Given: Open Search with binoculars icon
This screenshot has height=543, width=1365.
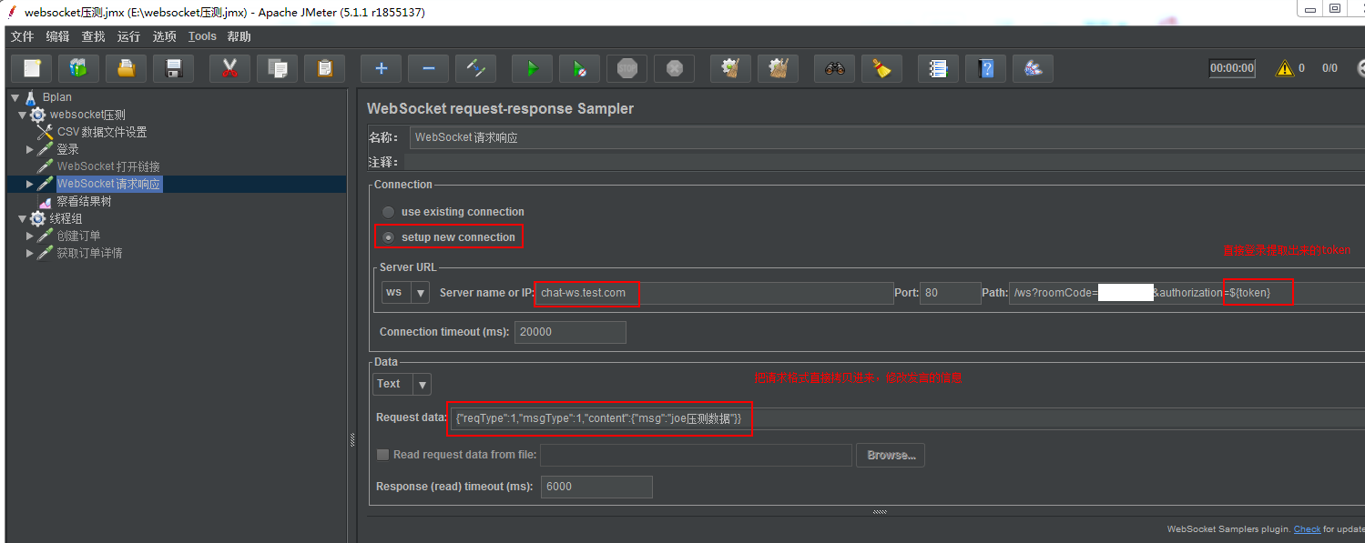Looking at the screenshot, I should tap(834, 68).
